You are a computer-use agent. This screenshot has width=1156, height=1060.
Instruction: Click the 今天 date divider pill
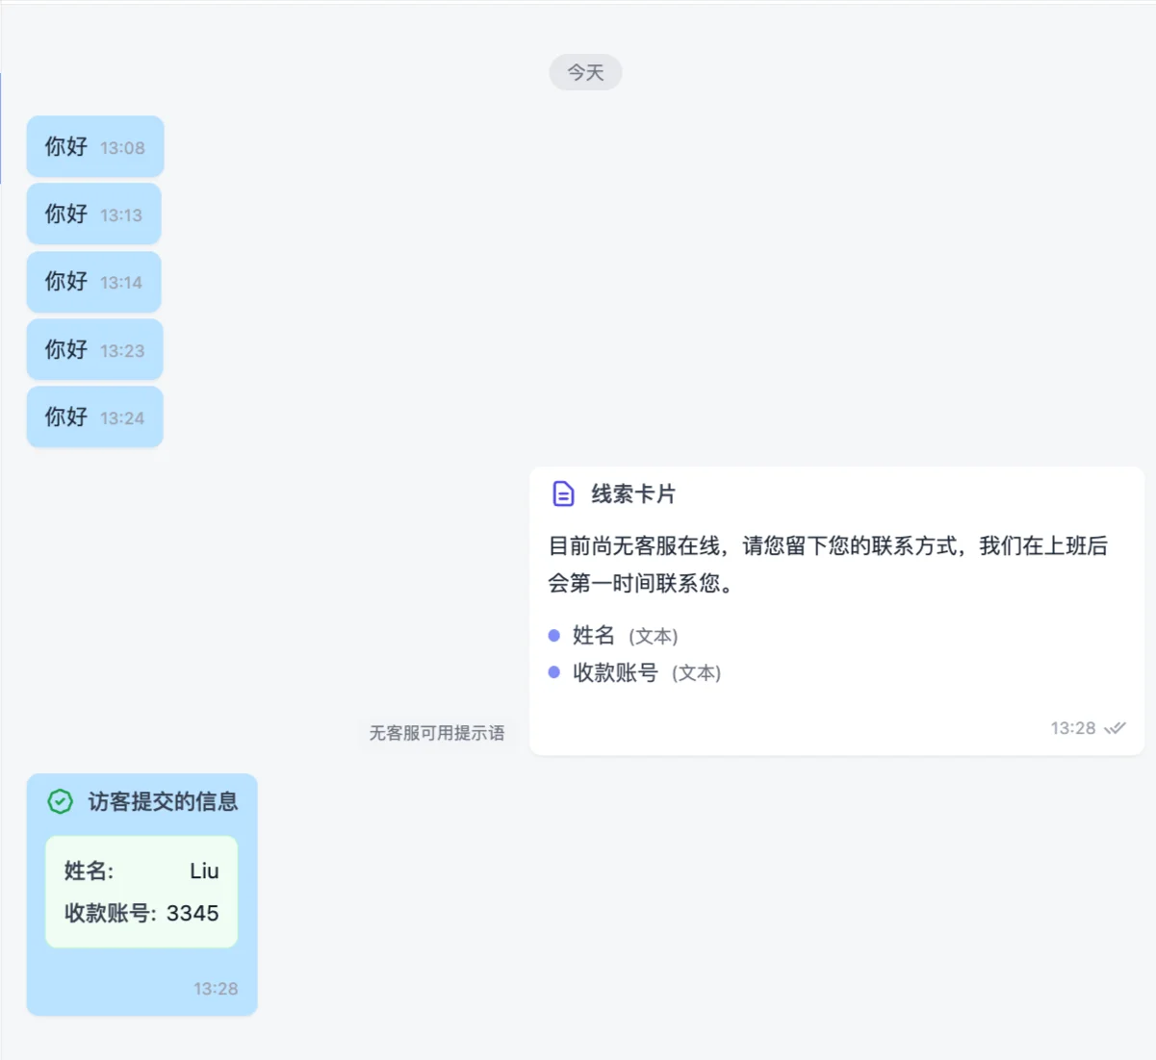pyautogui.click(x=584, y=72)
